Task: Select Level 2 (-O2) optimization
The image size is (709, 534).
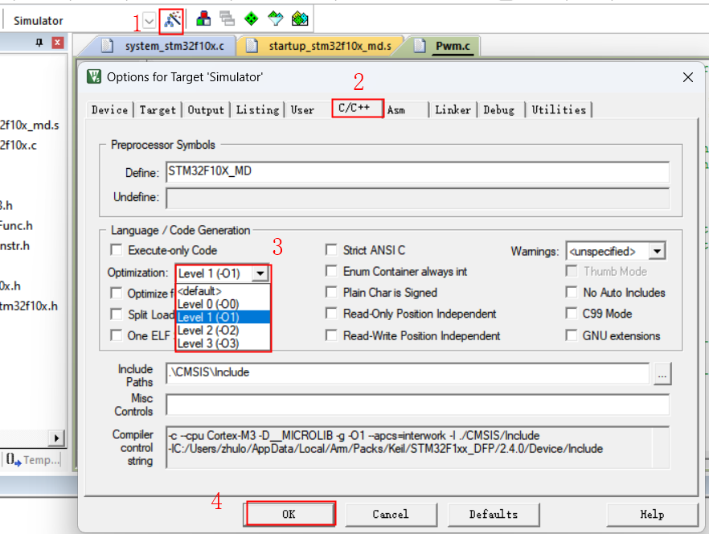Action: [x=208, y=330]
